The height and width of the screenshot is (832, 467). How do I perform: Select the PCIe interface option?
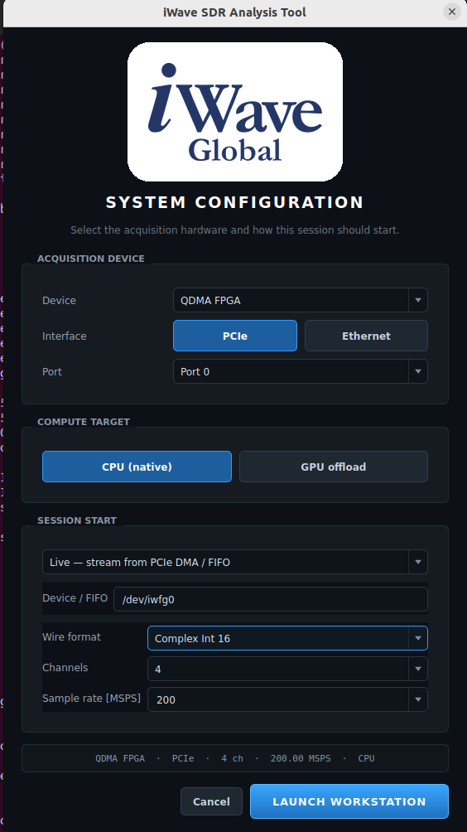(x=235, y=336)
